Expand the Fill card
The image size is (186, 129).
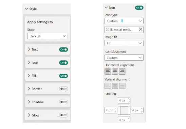coord(29,76)
